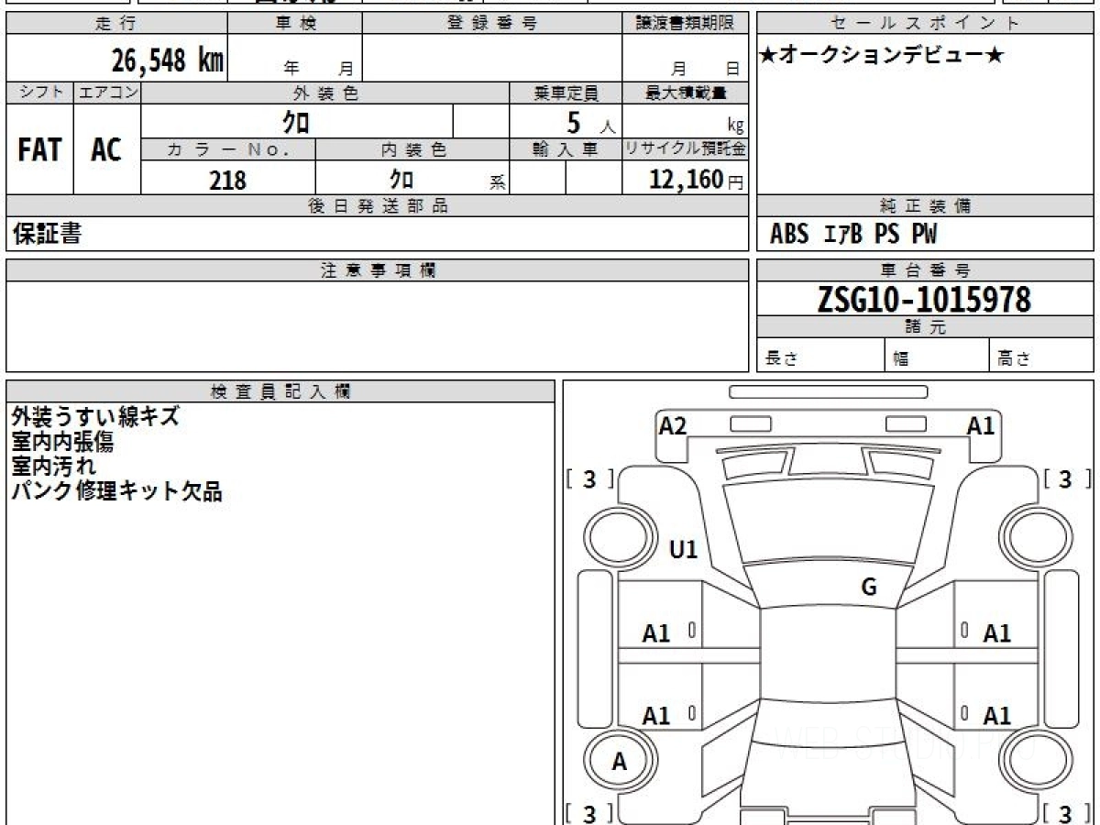The image size is (1100, 825).
Task: Select chassis number ZSG10-1015978
Action: pyautogui.click(x=924, y=299)
